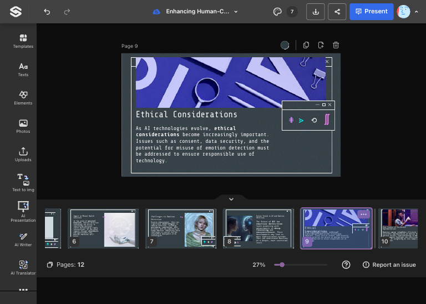Screen dimensions: 426x304
Task: Open Templates panel
Action: coord(23,41)
